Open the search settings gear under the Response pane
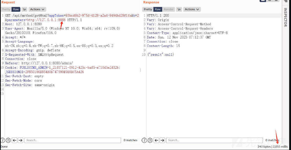This screenshot has width=291, height=150. [150, 140]
